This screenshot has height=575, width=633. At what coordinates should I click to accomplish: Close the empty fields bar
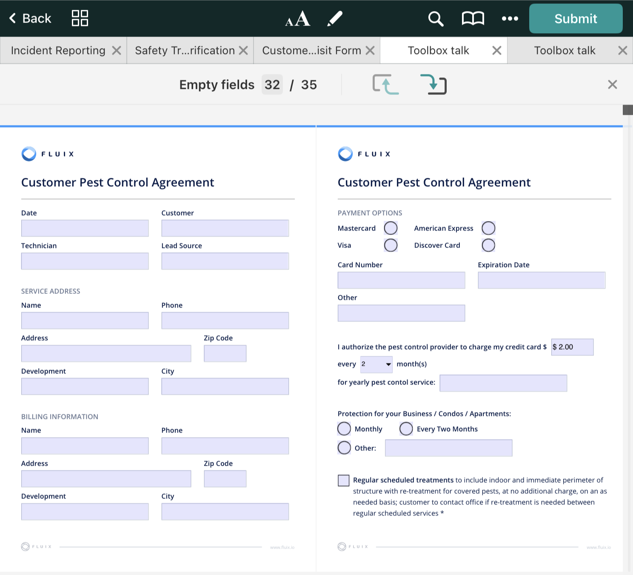[x=612, y=85]
